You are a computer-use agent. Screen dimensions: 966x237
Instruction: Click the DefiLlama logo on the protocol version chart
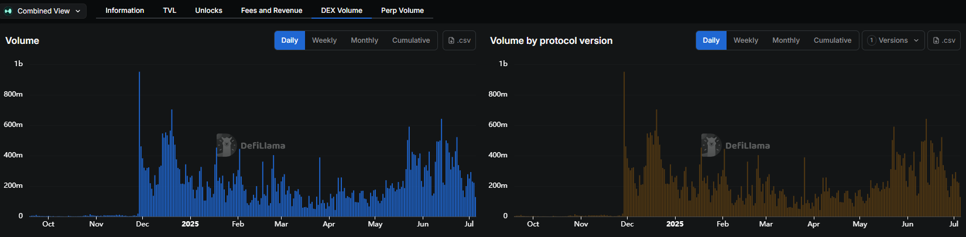(x=711, y=145)
